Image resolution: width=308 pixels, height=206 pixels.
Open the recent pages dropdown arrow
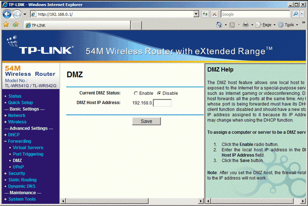[25, 14]
